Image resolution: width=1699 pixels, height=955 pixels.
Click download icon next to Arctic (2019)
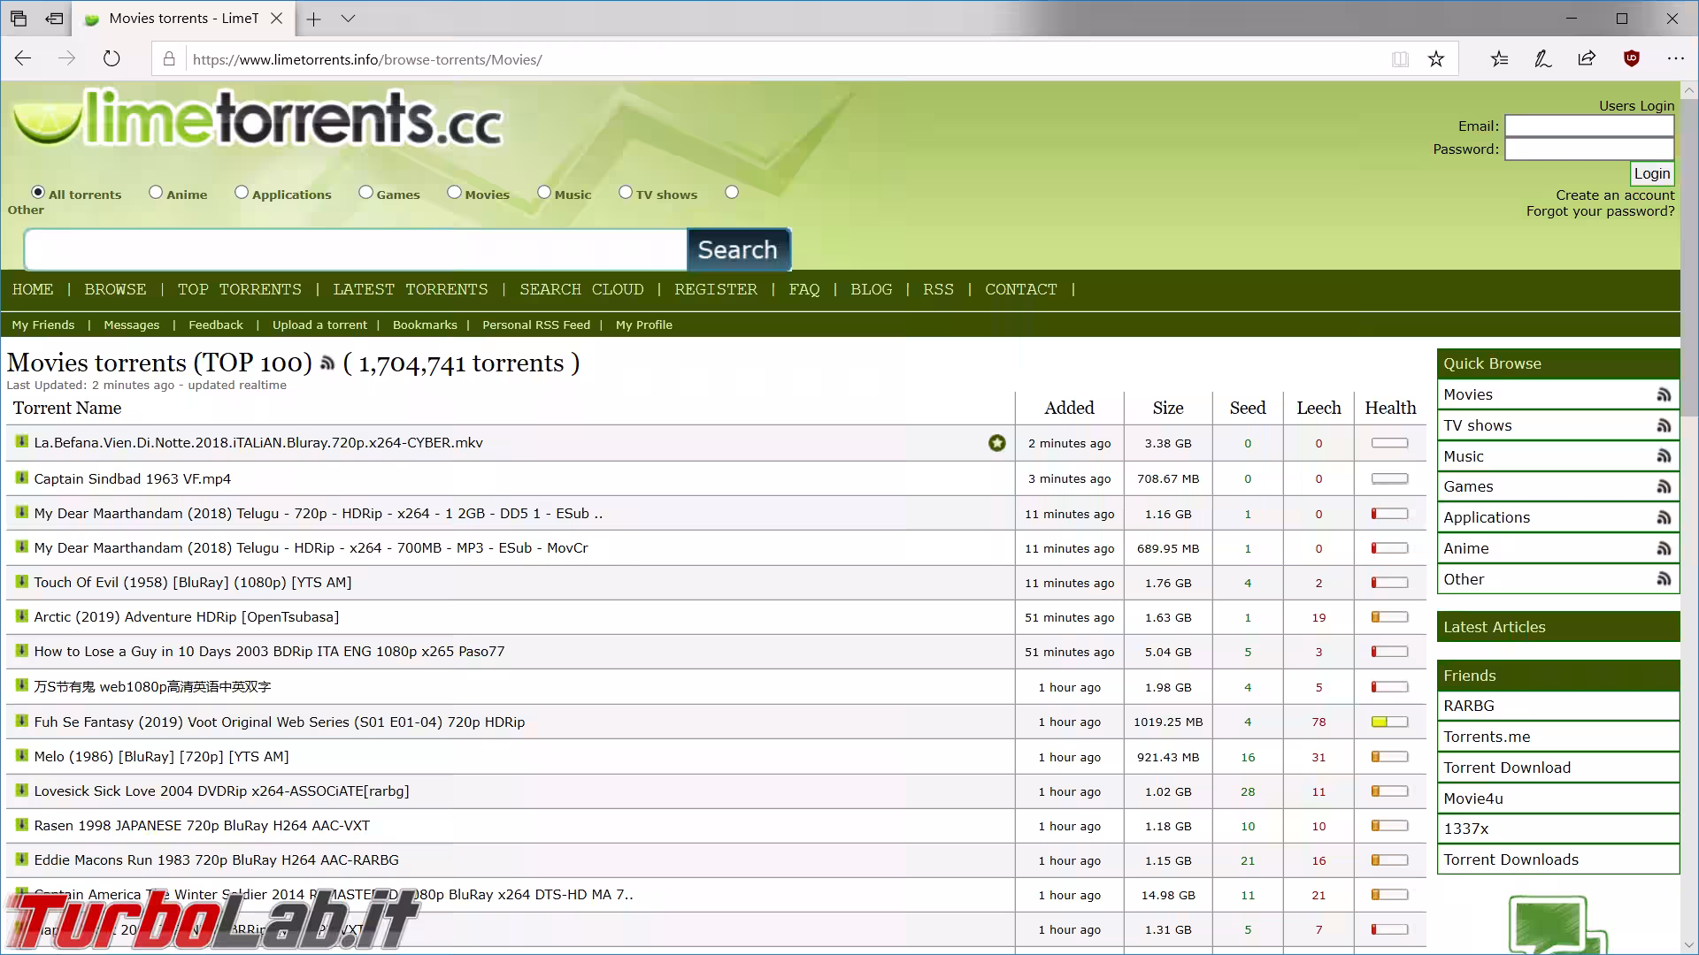(x=21, y=615)
